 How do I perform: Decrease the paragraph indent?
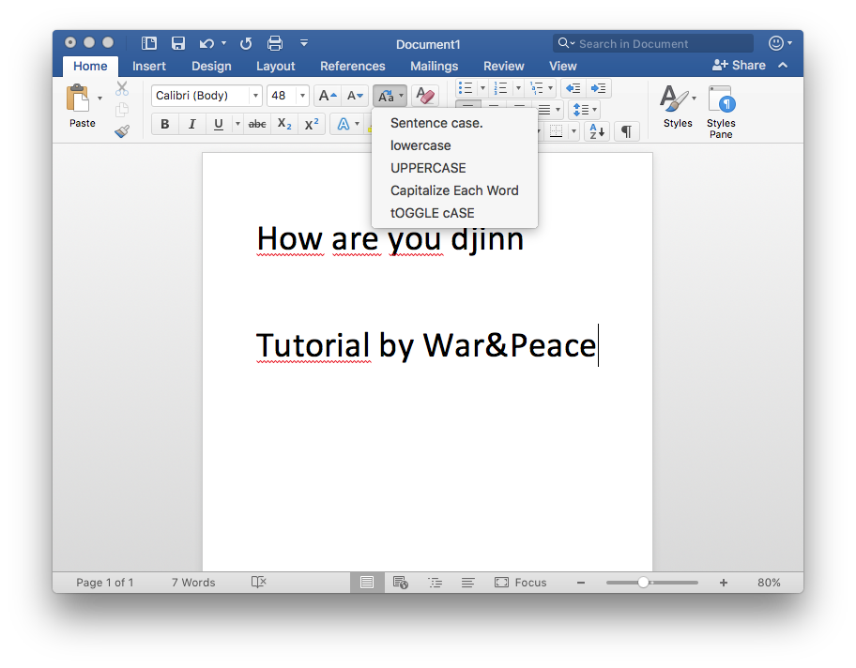coord(573,88)
